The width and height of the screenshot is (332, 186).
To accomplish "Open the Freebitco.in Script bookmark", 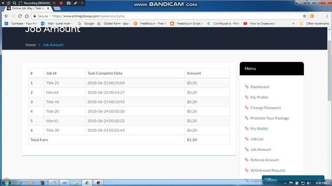I will (x=187, y=23).
